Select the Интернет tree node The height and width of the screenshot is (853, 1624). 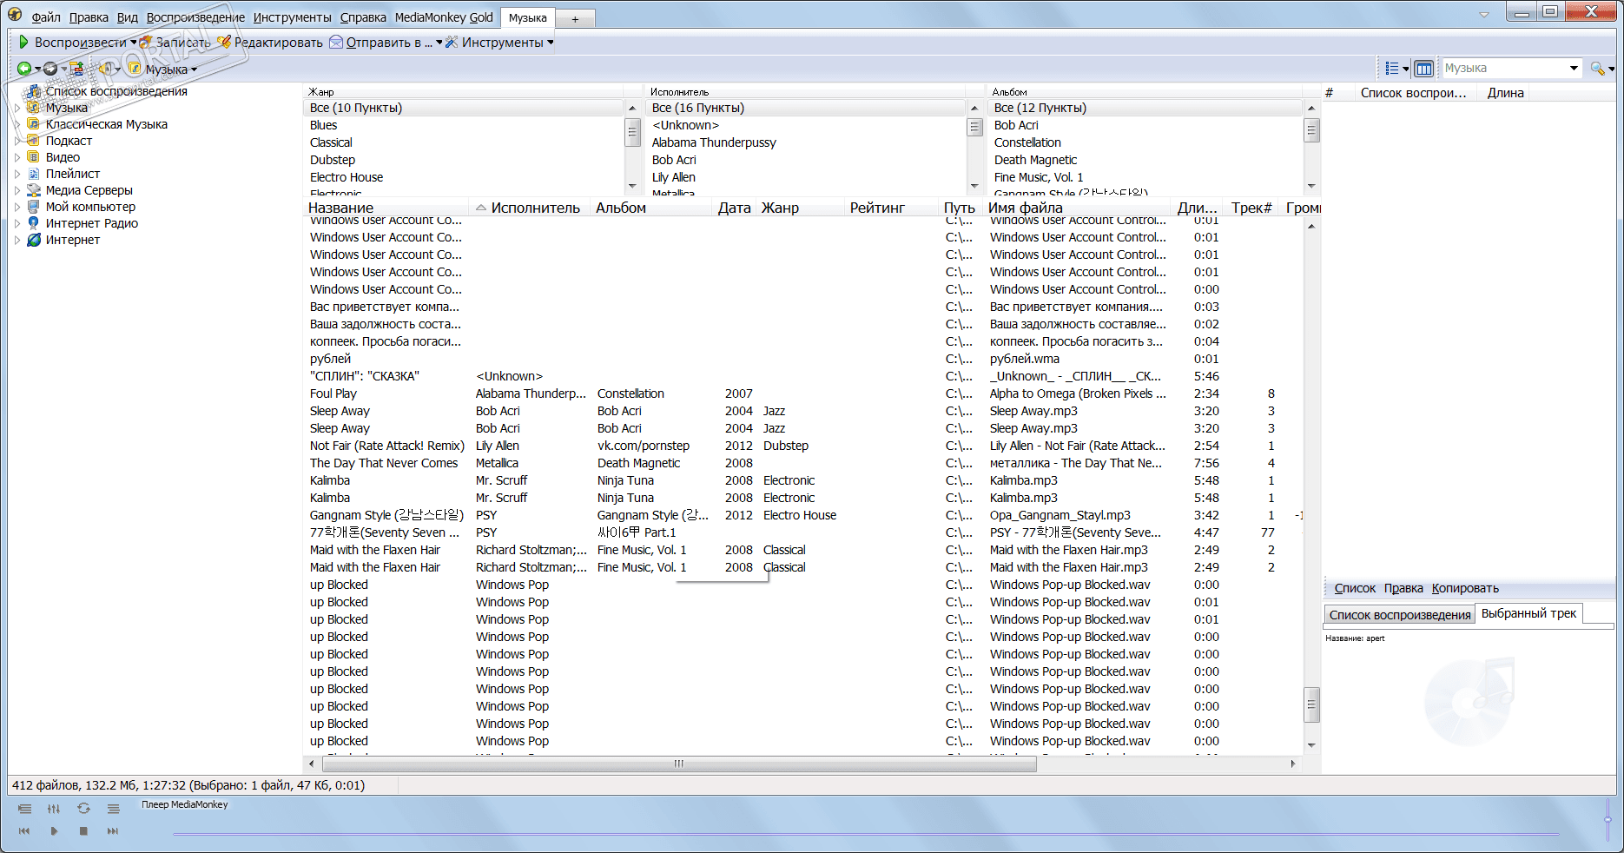point(73,240)
